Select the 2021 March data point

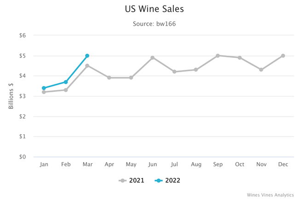(x=87, y=66)
